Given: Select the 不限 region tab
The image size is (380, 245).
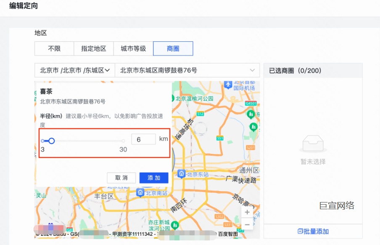Looking at the screenshot, I should click(54, 48).
